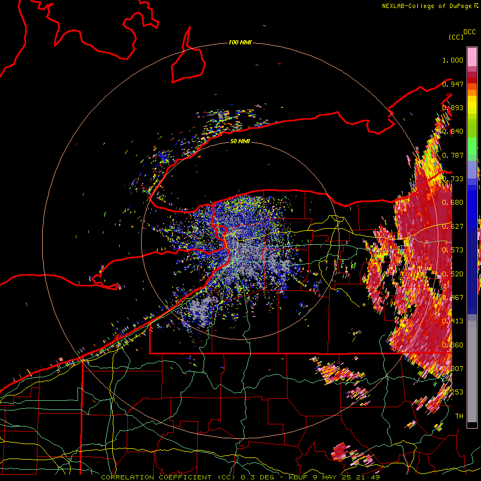Click the 0.3 DEG elevation text
This screenshot has height=481, width=481.
(257, 477)
